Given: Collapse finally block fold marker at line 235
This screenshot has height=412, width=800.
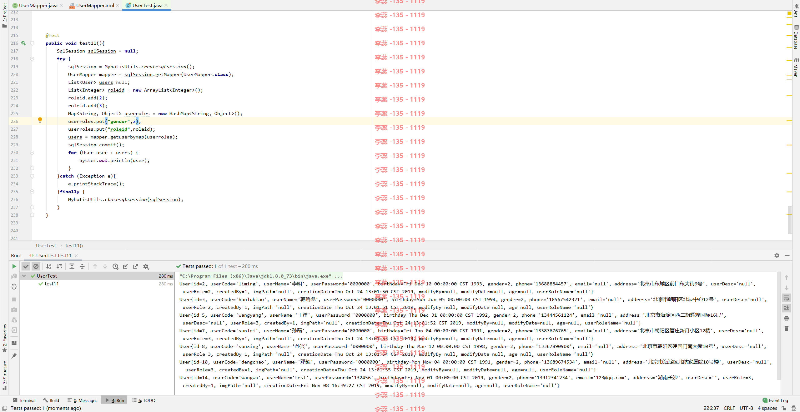Looking at the screenshot, I should (x=32, y=192).
